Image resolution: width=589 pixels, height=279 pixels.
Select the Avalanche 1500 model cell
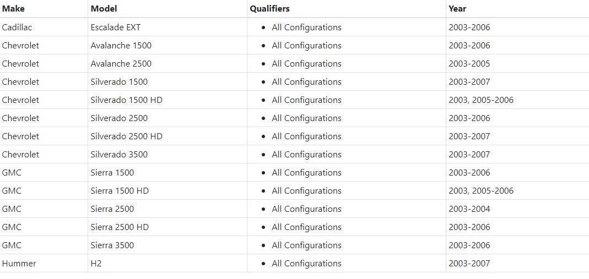(121, 46)
